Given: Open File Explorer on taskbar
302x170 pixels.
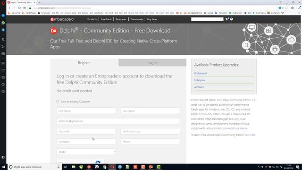Looking at the screenshot, I should tap(74, 167).
